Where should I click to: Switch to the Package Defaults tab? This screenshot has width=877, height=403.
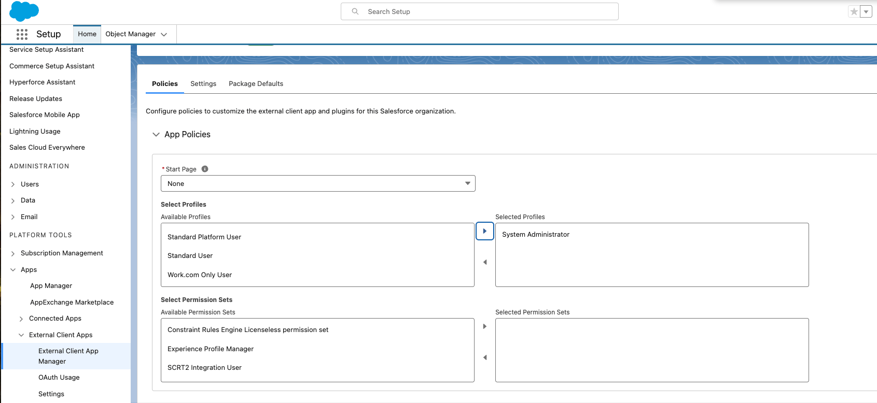(x=256, y=84)
